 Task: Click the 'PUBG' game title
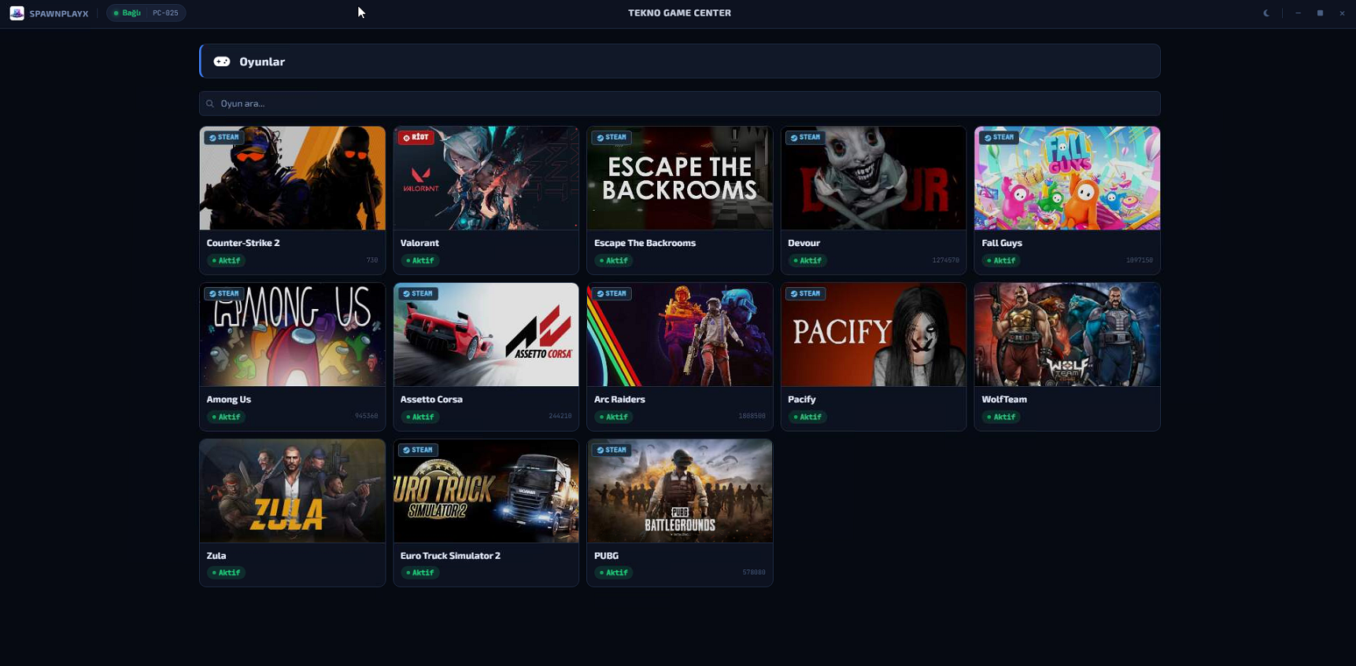[x=606, y=556]
